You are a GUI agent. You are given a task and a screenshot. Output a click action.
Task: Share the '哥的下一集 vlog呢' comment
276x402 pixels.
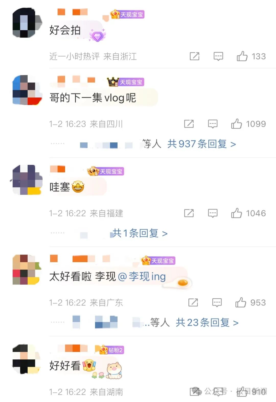coord(189,124)
